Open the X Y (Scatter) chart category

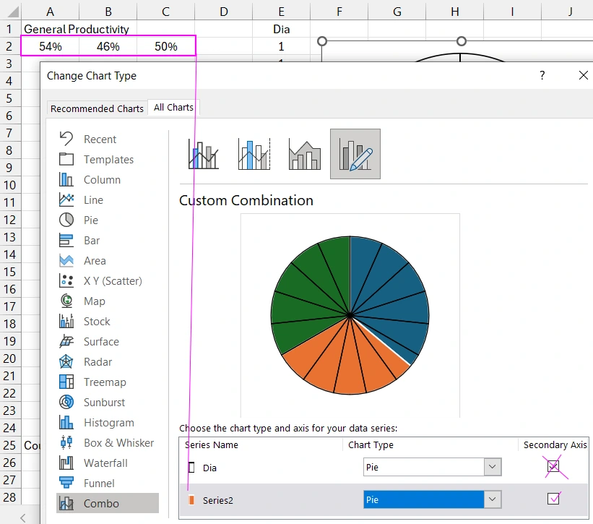click(x=113, y=281)
